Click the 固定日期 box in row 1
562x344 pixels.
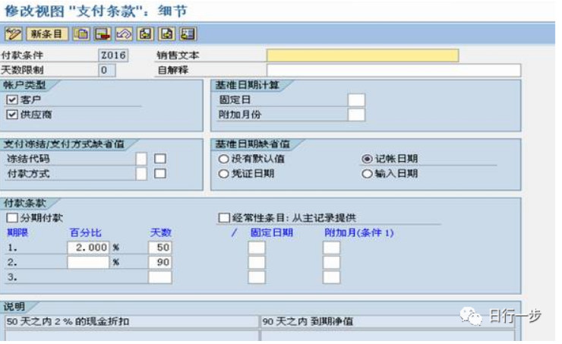[257, 248]
